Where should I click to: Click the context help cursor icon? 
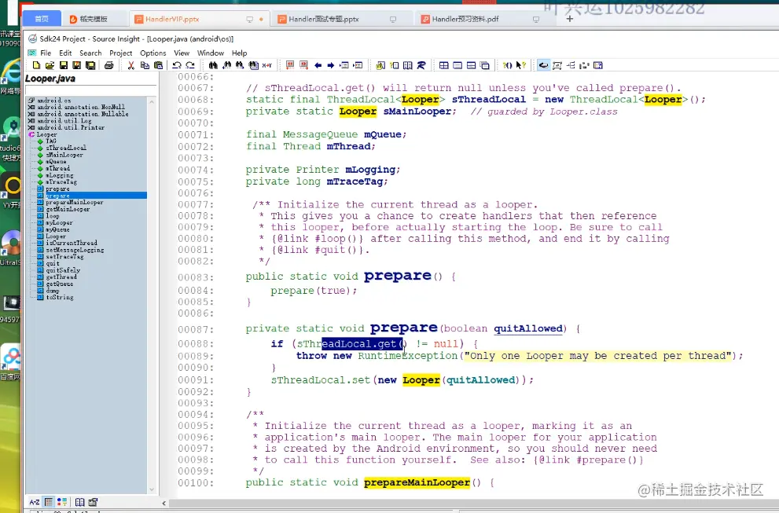click(520, 65)
